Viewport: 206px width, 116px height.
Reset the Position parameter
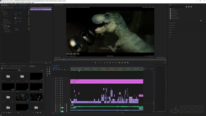coord(29,13)
